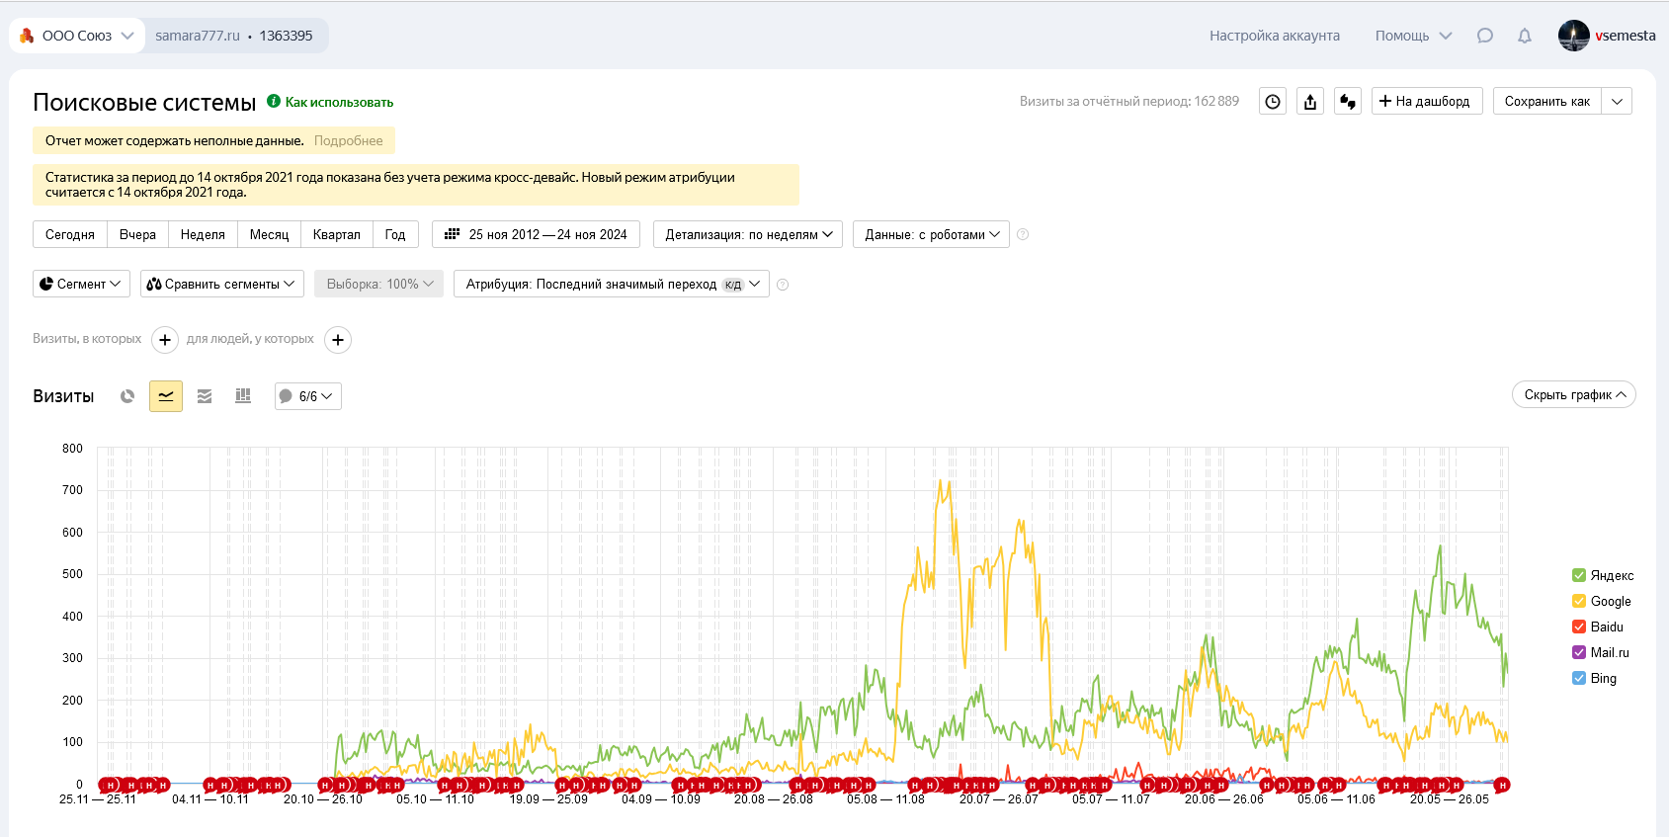Select the Неделя period tab
1669x837 pixels.
coord(203,234)
